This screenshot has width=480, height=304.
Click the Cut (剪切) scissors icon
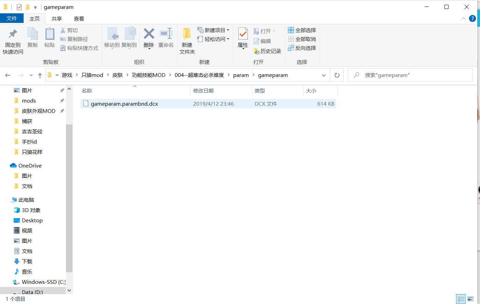[63, 30]
